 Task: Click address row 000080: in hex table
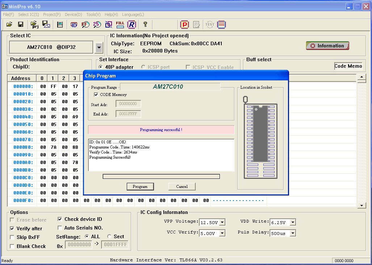point(23,147)
